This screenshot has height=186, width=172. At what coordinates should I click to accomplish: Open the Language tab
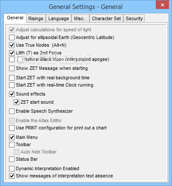[x=59, y=18]
